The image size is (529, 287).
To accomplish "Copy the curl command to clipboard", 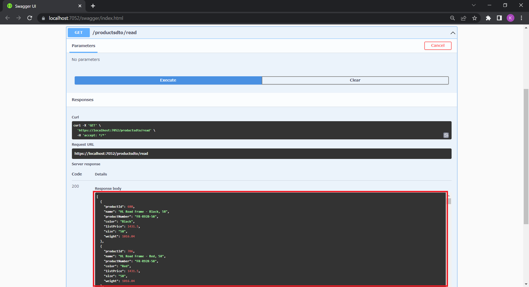I will pos(446,135).
